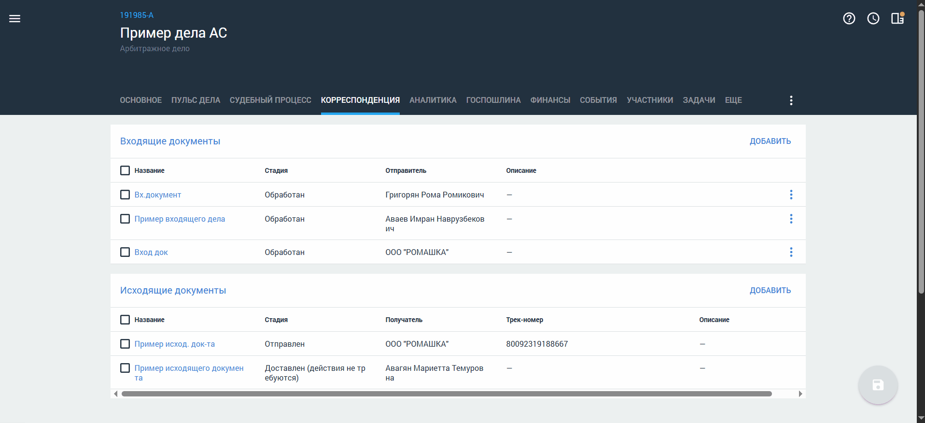
Task: Add an incoming document via ДОБАВИТЬ
Action: 770,141
